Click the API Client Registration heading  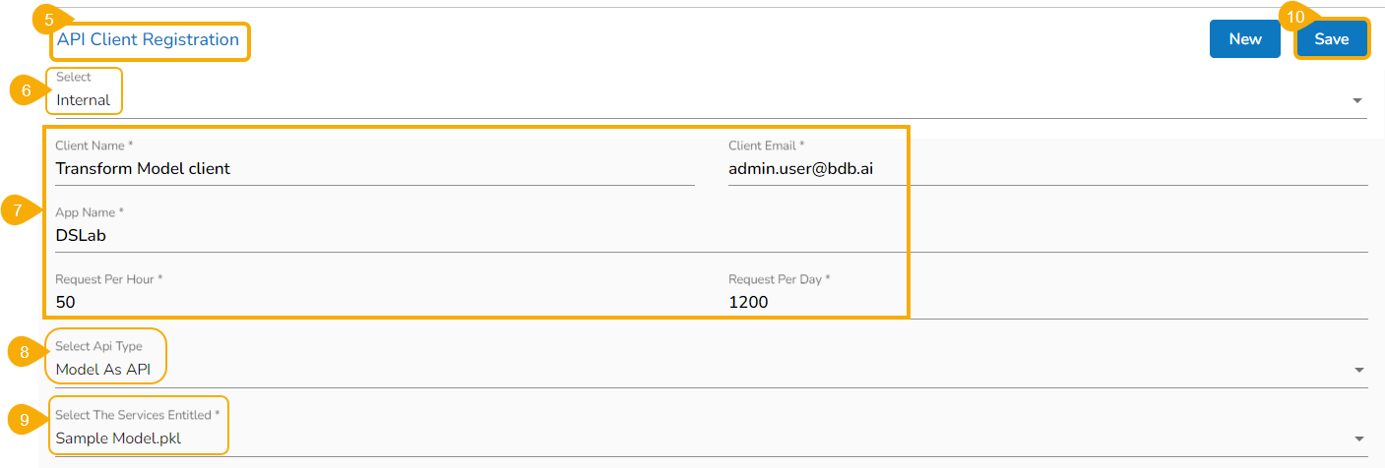[148, 40]
